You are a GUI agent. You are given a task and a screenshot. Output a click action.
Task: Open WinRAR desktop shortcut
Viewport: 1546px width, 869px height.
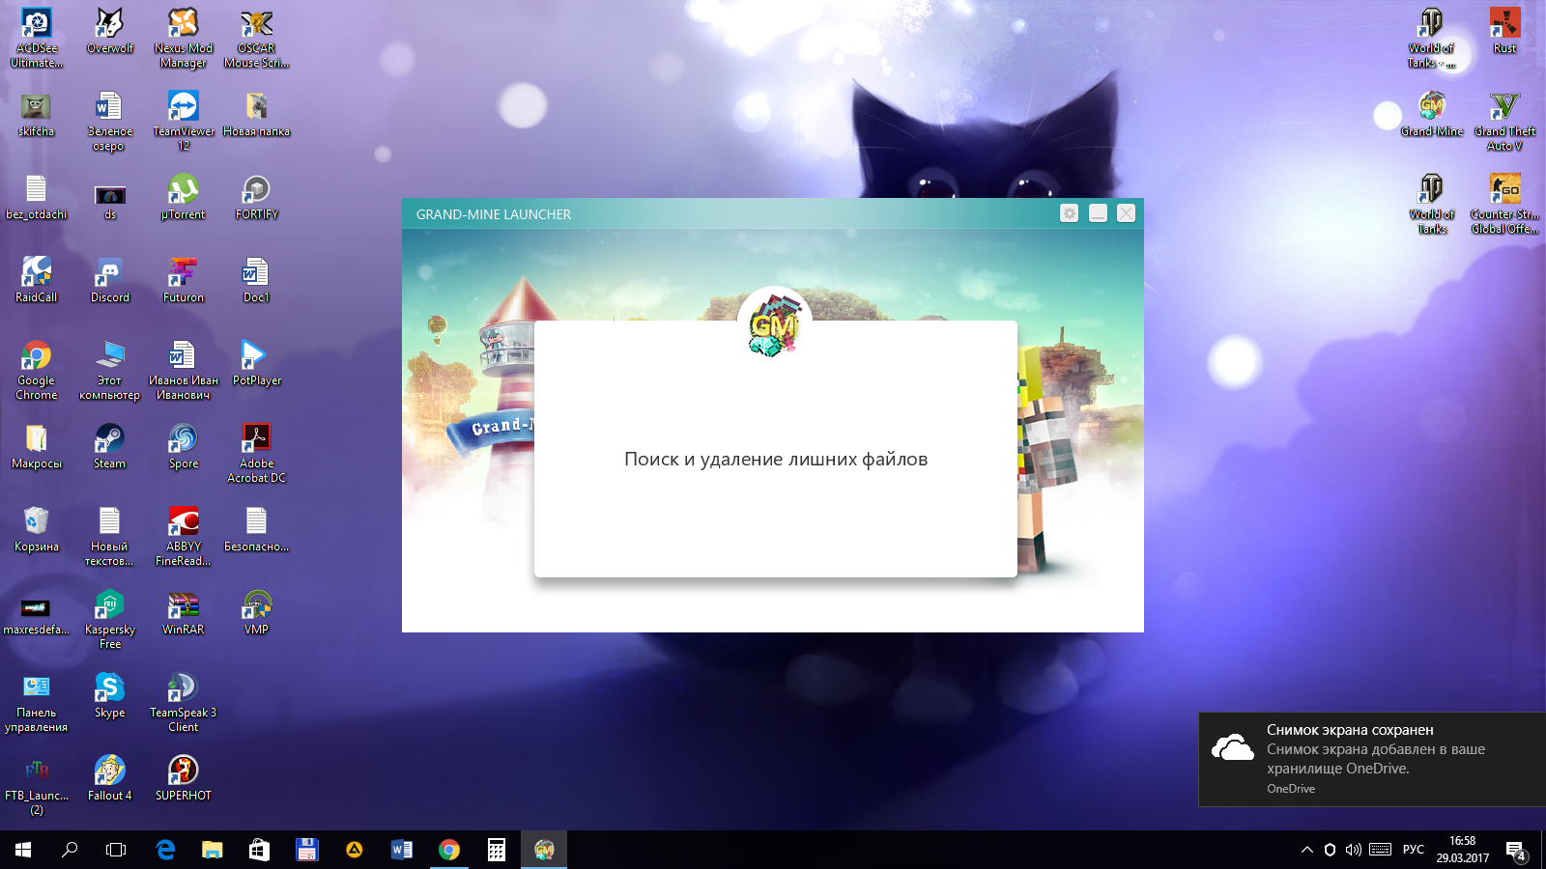pos(184,612)
